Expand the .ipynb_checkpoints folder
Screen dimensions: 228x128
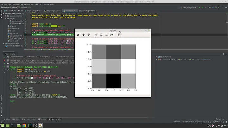(6, 16)
